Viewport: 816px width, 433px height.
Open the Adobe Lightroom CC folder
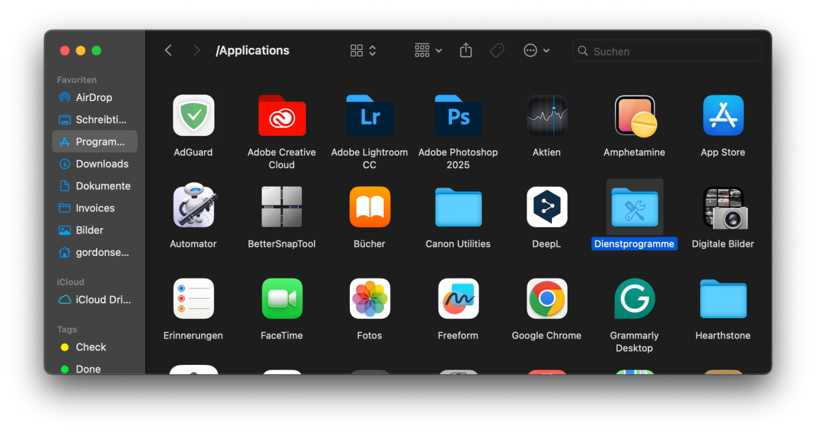(369, 115)
